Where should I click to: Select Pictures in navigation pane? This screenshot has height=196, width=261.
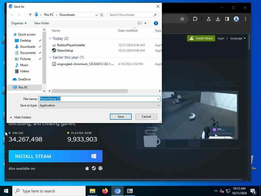click(25, 59)
